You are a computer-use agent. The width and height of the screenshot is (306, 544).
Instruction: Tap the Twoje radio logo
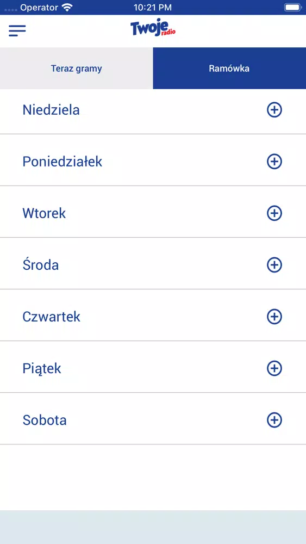[x=153, y=27]
